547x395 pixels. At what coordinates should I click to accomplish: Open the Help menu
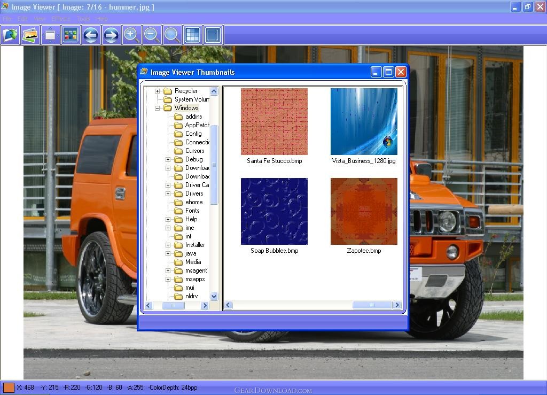pyautogui.click(x=102, y=19)
